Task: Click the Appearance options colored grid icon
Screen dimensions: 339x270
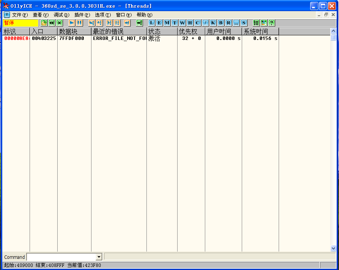Action: [x=264, y=23]
